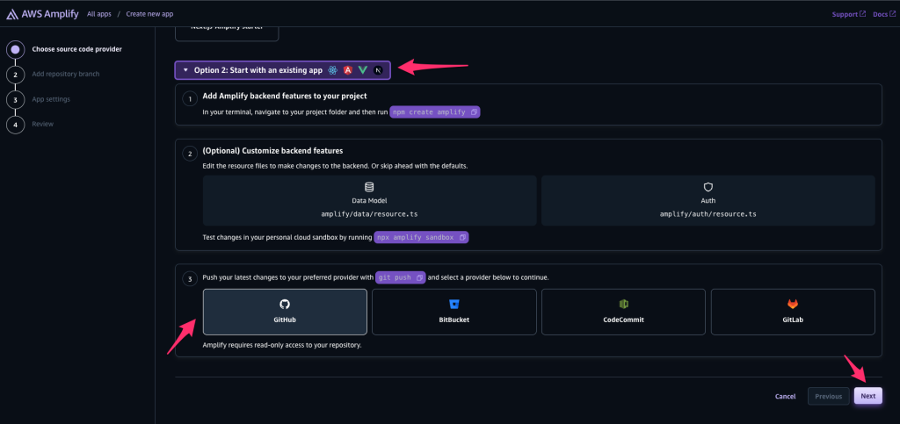900x424 pixels.
Task: Click Add Amplify backend features heading
Action: pos(285,96)
